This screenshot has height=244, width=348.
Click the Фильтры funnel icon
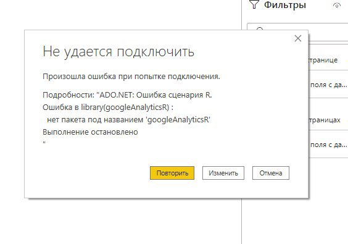(254, 4)
